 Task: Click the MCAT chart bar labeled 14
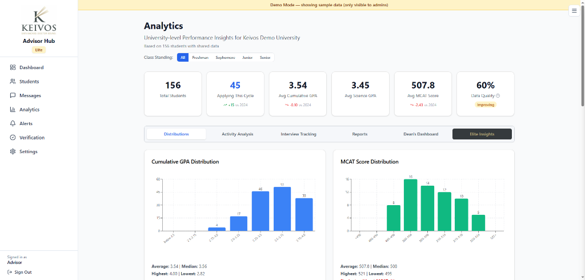coord(427,209)
